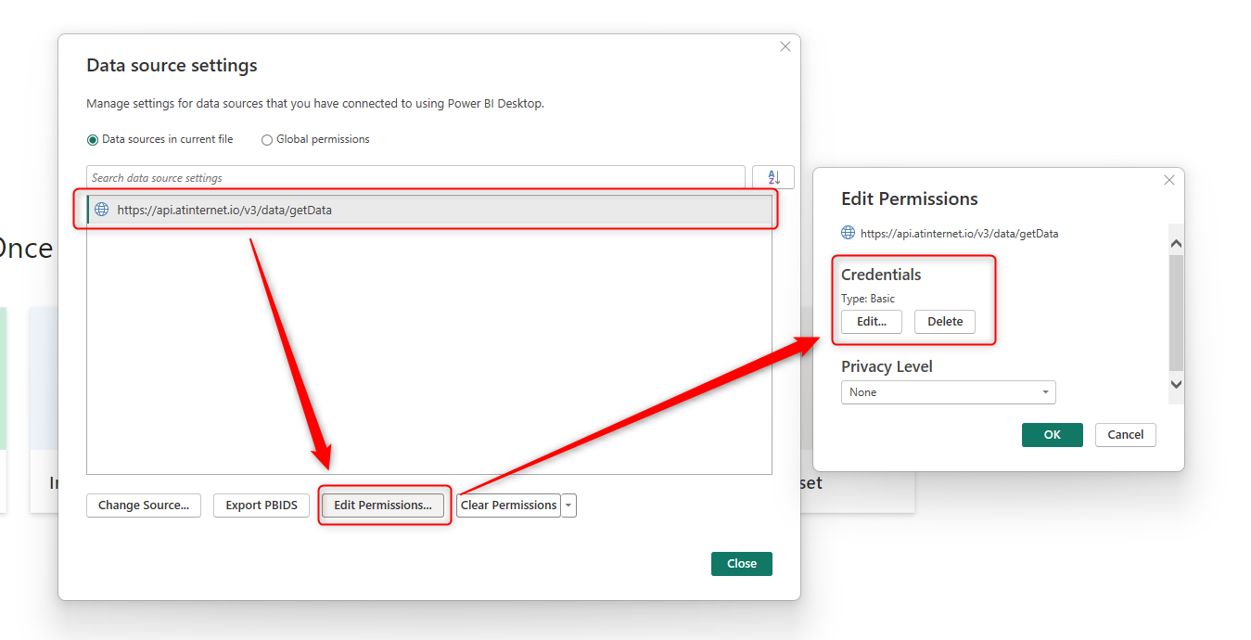Screen dimensions: 1251x640
Task: Select the api.atinternet.io getData source row
Action: 429,211
